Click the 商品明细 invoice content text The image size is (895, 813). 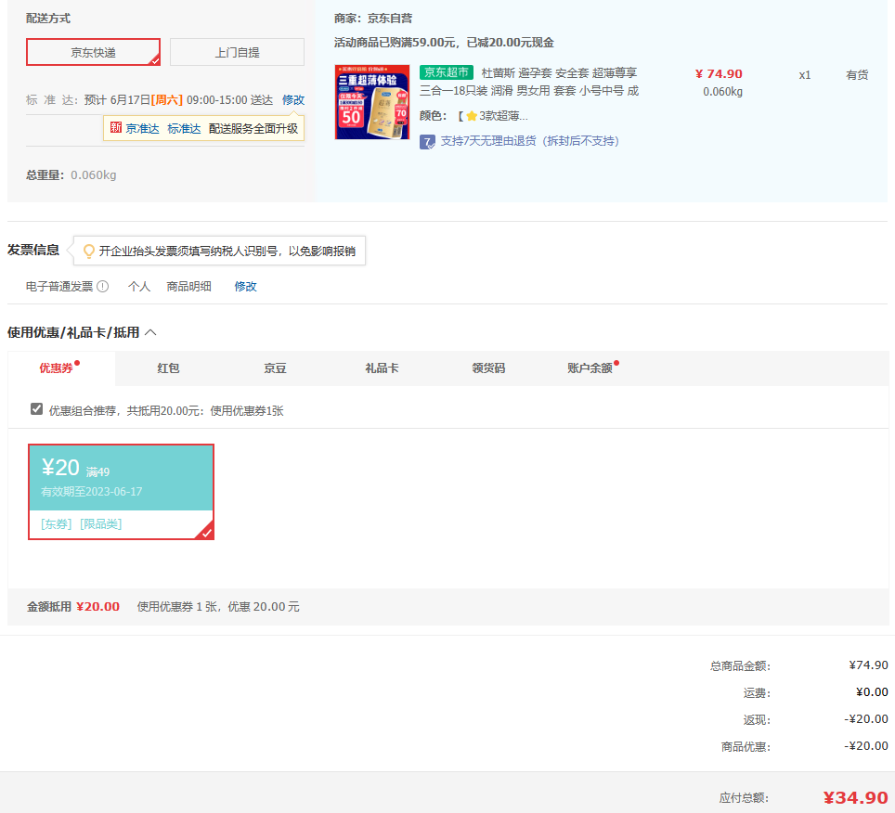[188, 287]
